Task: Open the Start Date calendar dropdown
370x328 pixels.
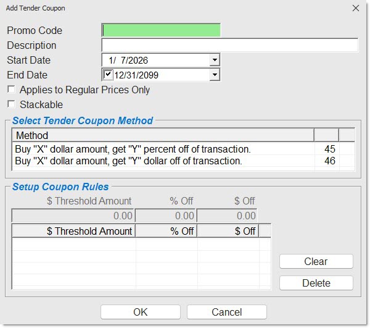Action: pos(215,60)
